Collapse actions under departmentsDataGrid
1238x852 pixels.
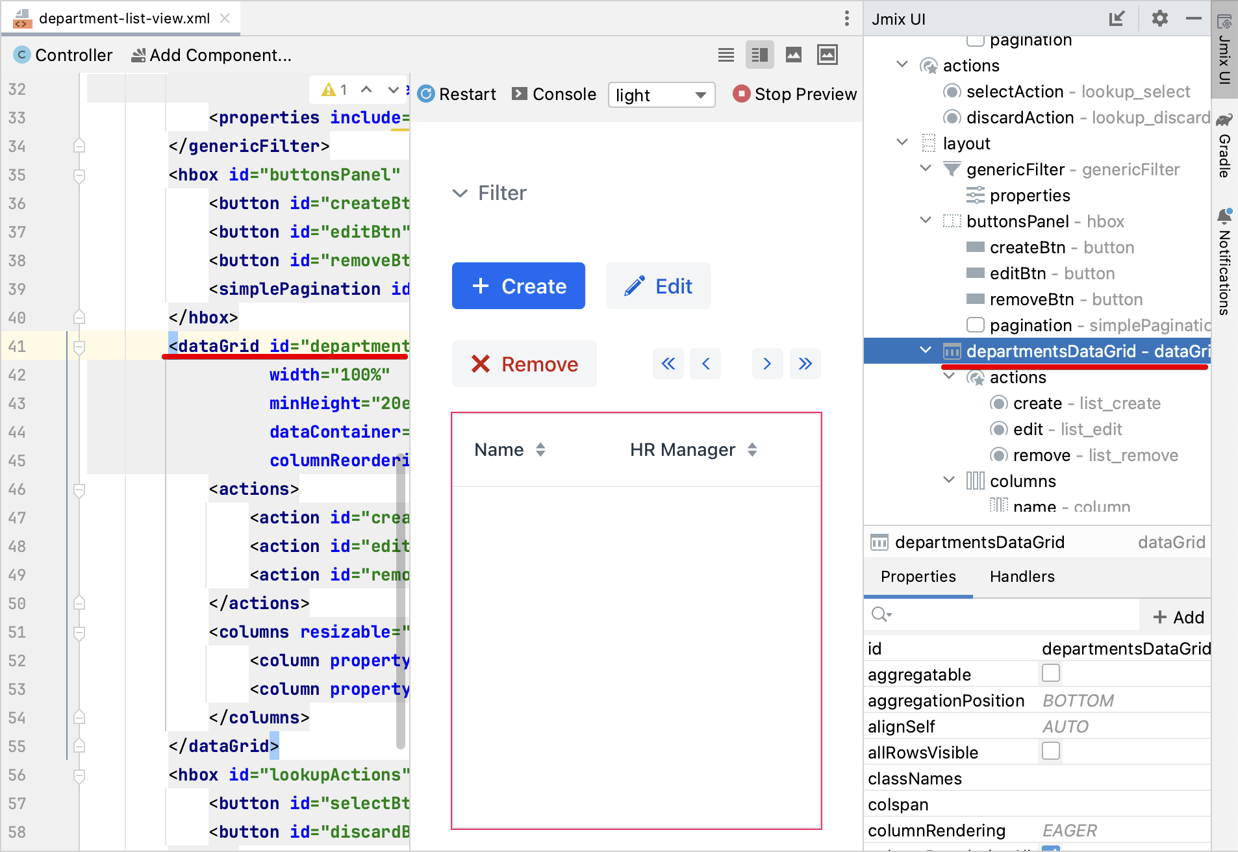[948, 377]
